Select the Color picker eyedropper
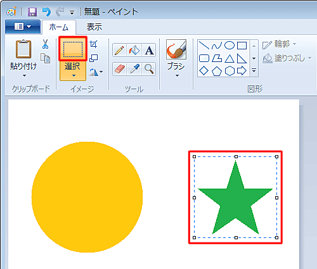This screenshot has height=269, width=317. tap(134, 69)
